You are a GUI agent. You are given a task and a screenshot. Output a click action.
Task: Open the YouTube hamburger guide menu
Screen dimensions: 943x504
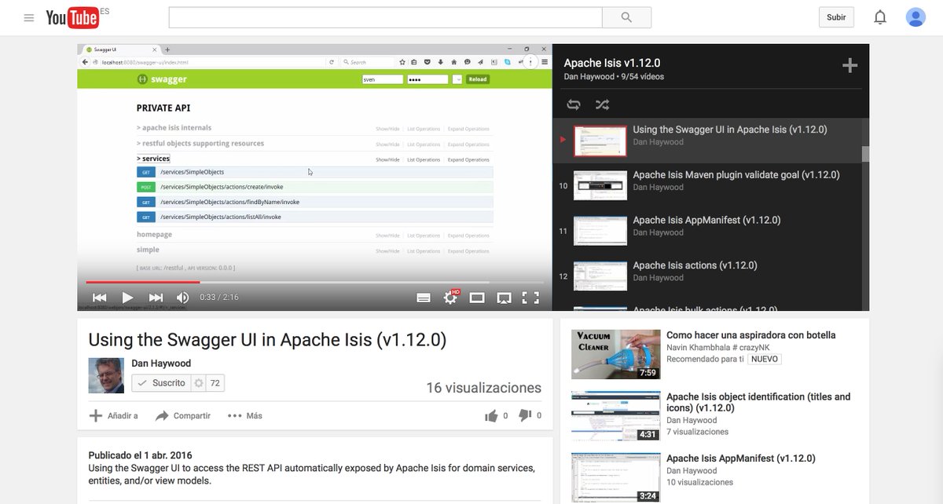[x=29, y=17]
